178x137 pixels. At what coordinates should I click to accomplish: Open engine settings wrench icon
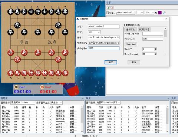[x=164, y=13]
